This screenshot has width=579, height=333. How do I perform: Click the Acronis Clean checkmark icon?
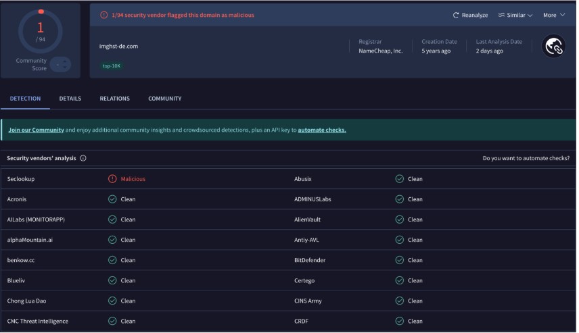113,199
